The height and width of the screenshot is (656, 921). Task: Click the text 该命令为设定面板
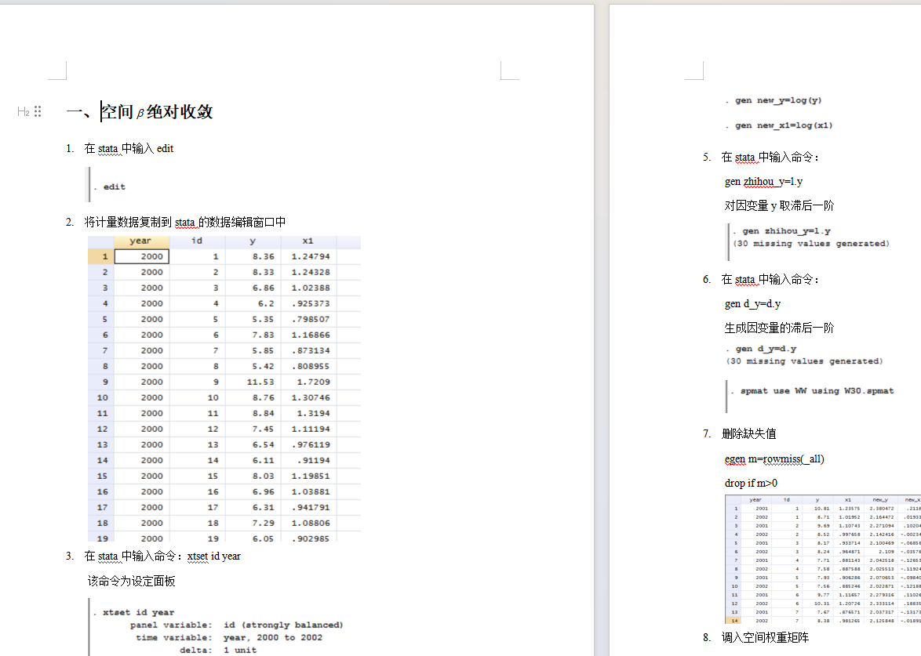click(x=132, y=582)
